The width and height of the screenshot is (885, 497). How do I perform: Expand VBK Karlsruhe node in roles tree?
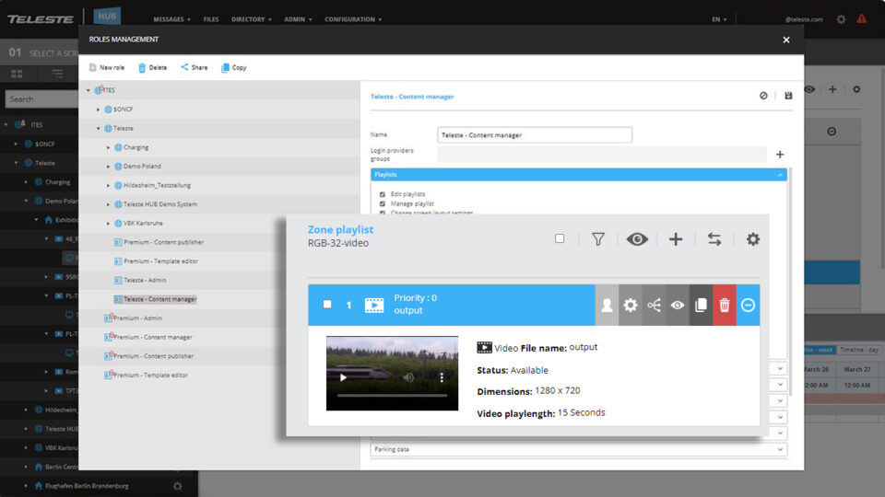(x=109, y=223)
